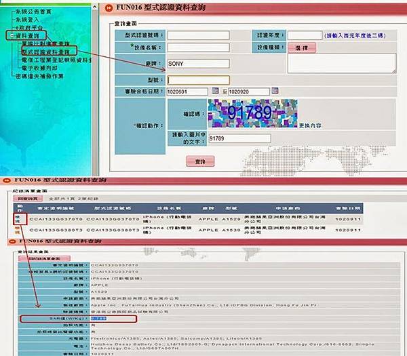Open the calendar icon for the end date
407x356 pixels.
coord(275,91)
